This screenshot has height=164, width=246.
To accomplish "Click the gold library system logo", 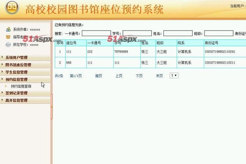I will tap(12, 7).
